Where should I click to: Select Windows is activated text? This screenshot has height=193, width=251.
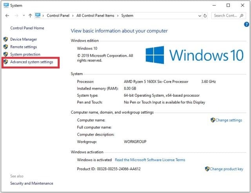click(x=94, y=160)
